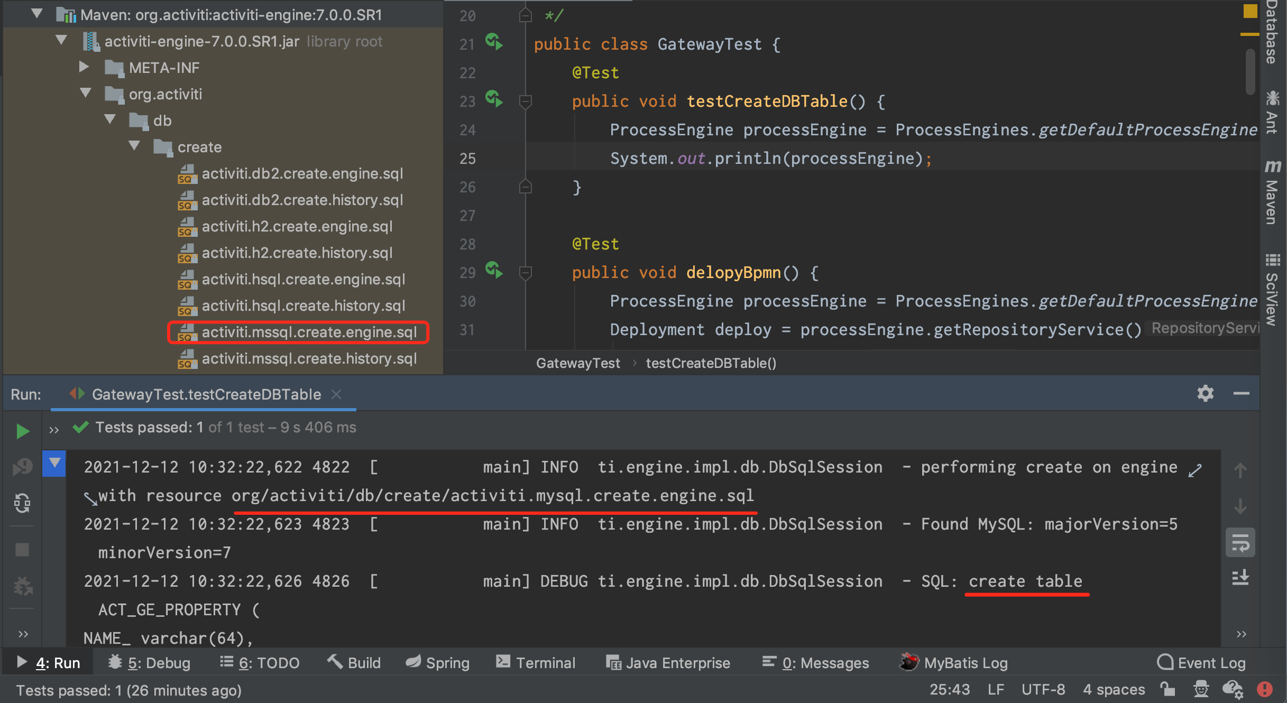Collapse the org.activiti package node
Screen dimensions: 1287x703
coord(85,94)
